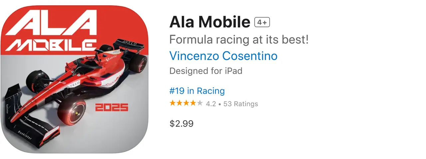Open developer Vincenzo Cosentino's page
Image resolution: width=426 pixels, height=159 pixels.
pos(223,56)
